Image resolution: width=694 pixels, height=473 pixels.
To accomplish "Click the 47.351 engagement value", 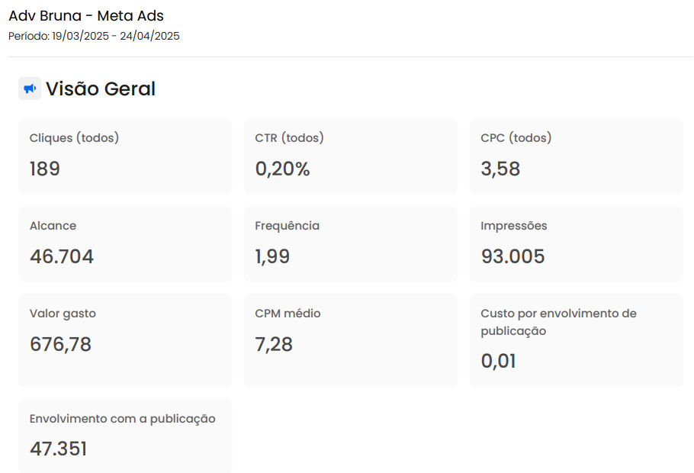I will [x=58, y=449].
